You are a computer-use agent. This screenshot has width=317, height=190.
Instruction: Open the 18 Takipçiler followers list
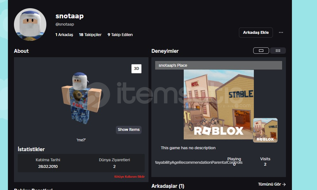coord(90,35)
